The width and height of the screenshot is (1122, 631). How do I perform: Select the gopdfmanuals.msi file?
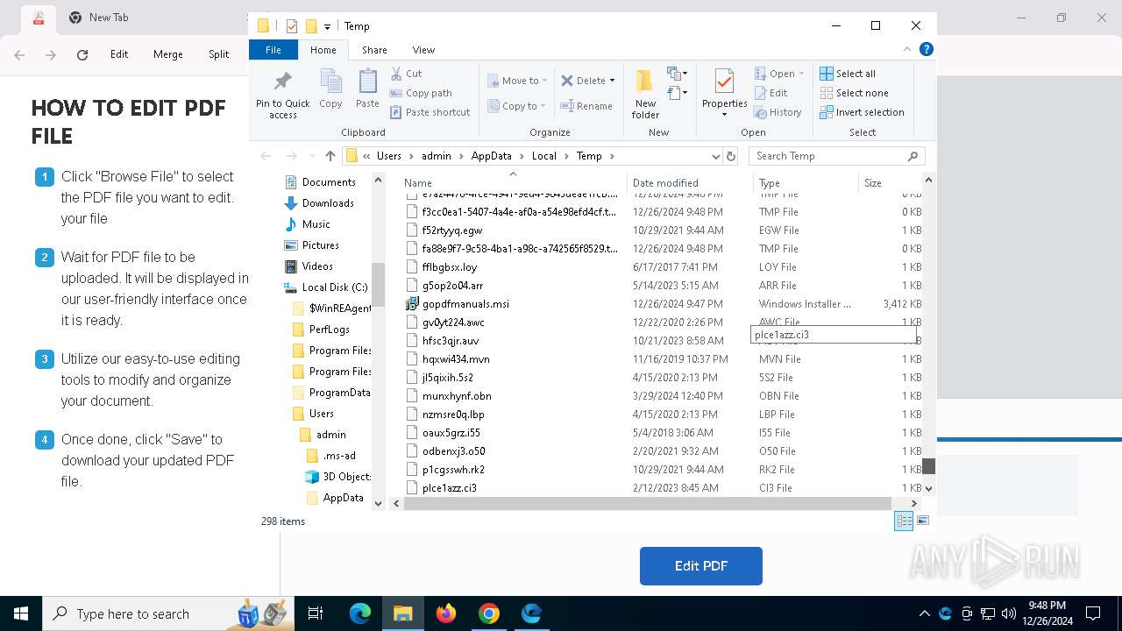tap(465, 304)
